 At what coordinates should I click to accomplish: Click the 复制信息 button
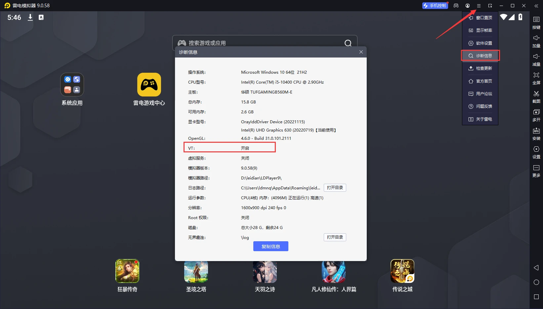pyautogui.click(x=271, y=246)
